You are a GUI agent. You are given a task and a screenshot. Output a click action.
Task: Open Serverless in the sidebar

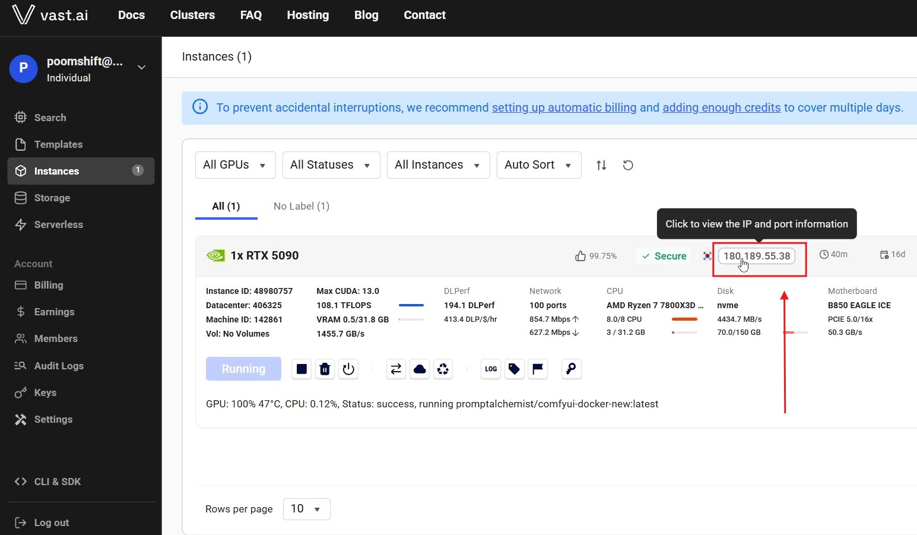click(x=81, y=224)
